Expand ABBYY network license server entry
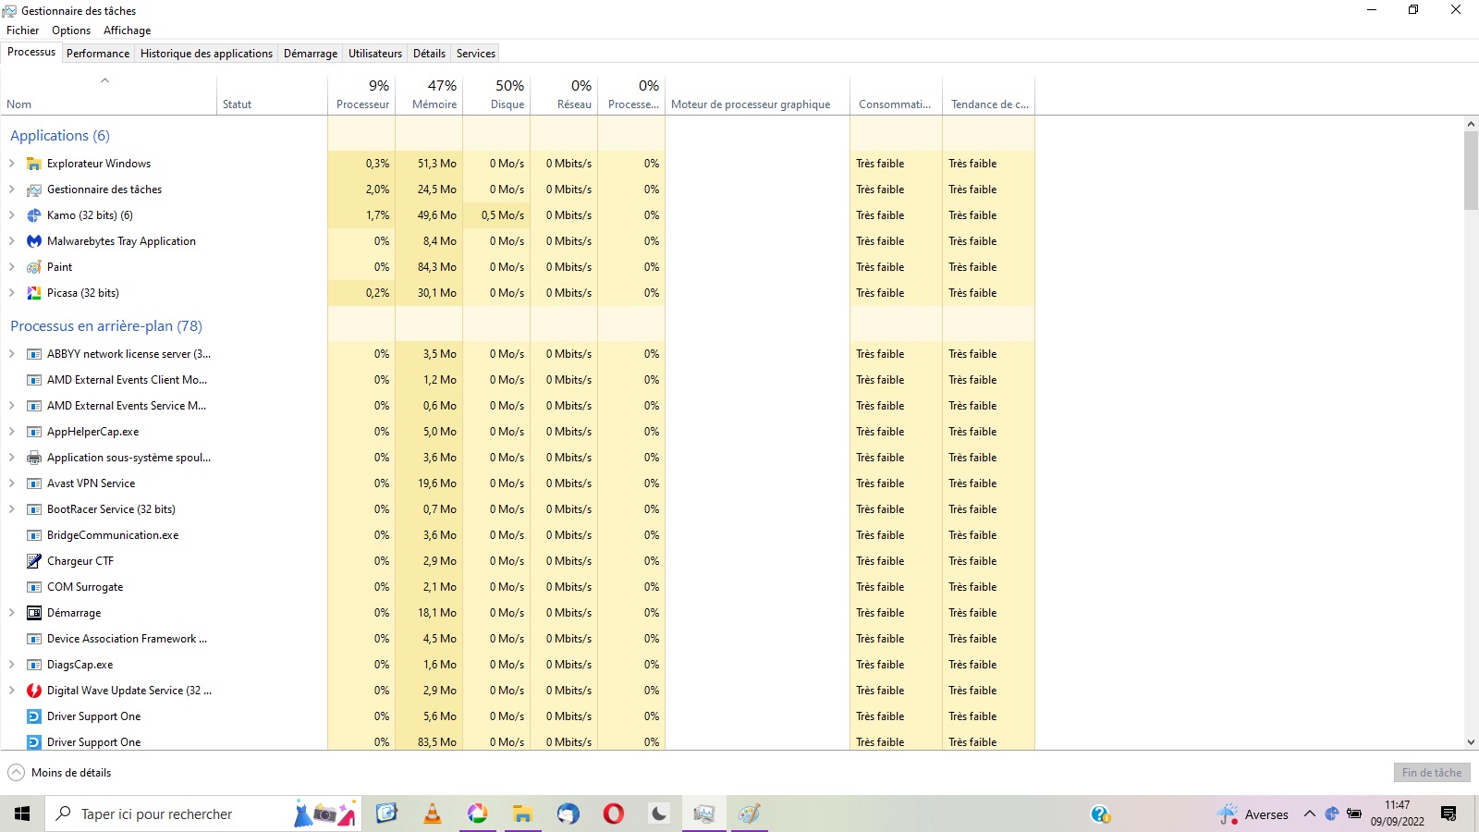 tap(11, 354)
